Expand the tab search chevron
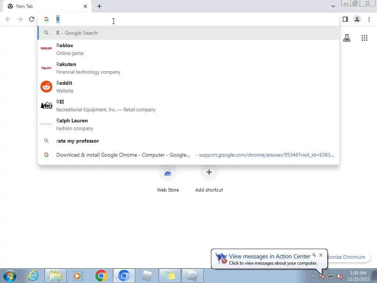 (x=333, y=6)
